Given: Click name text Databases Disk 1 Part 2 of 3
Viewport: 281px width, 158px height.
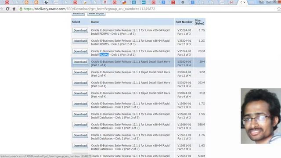Looking at the screenshot, I should [130, 116].
